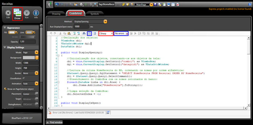Expand the Mode Page dropdown
The height and width of the screenshot is (125, 253).
click(x=37, y=53)
